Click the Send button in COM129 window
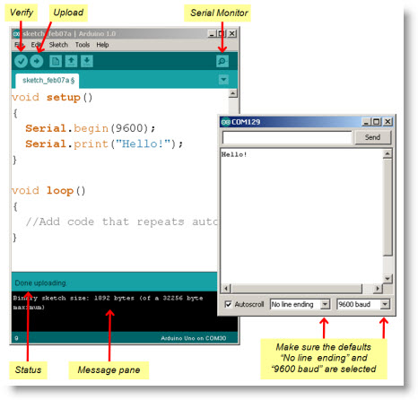418x400 pixels. point(372,137)
